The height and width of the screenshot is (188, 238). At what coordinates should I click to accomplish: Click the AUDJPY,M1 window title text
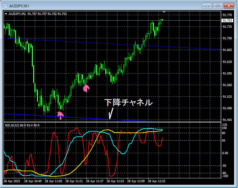[19, 6]
